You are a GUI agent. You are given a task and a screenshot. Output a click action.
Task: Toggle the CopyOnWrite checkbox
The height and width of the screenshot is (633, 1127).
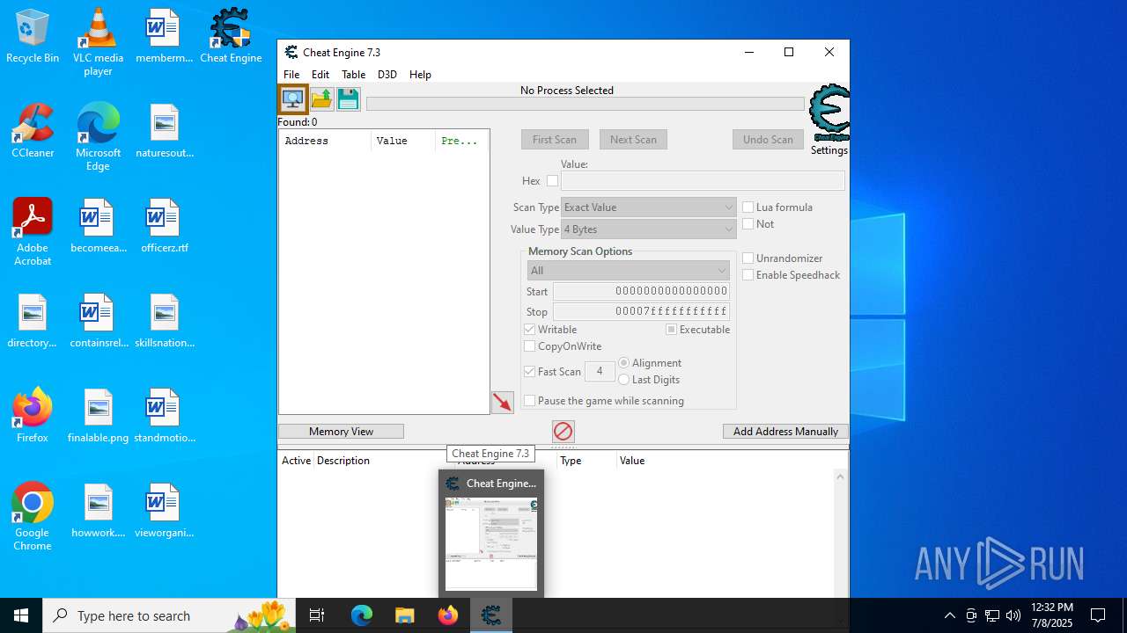(530, 346)
